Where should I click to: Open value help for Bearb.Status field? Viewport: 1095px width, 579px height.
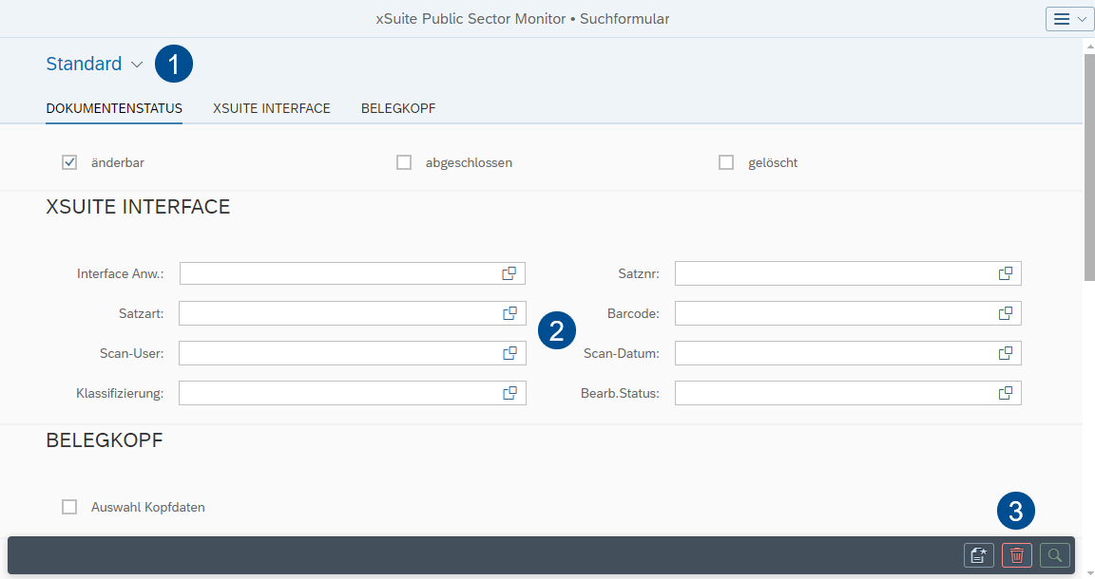1005,392
